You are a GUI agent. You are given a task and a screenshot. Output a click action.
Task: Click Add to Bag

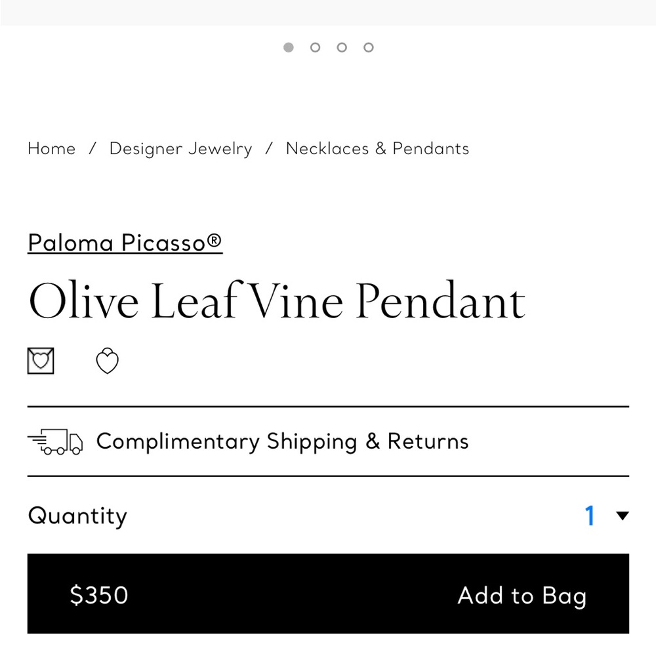(x=522, y=595)
